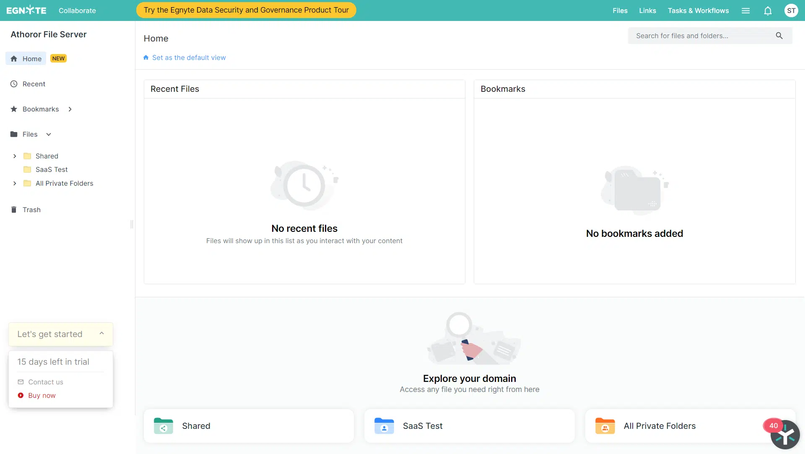Click the sidebar resize handle
The height and width of the screenshot is (454, 805).
point(132,224)
